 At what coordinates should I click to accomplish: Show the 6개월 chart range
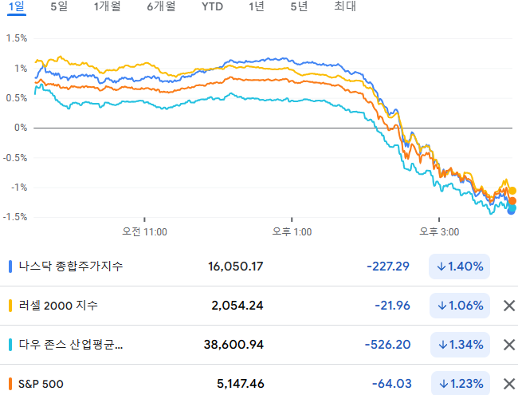pyautogui.click(x=161, y=6)
